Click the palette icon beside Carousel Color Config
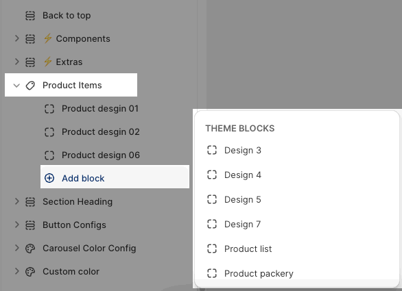402x291 pixels. [30, 249]
